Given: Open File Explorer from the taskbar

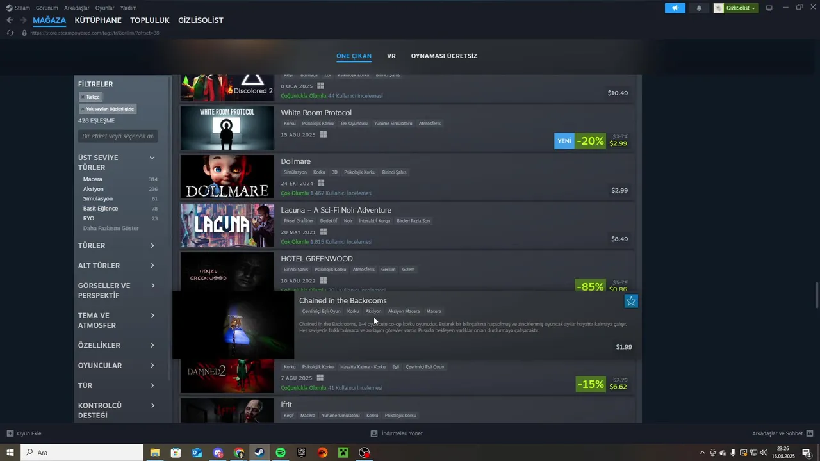Looking at the screenshot, I should click(155, 453).
